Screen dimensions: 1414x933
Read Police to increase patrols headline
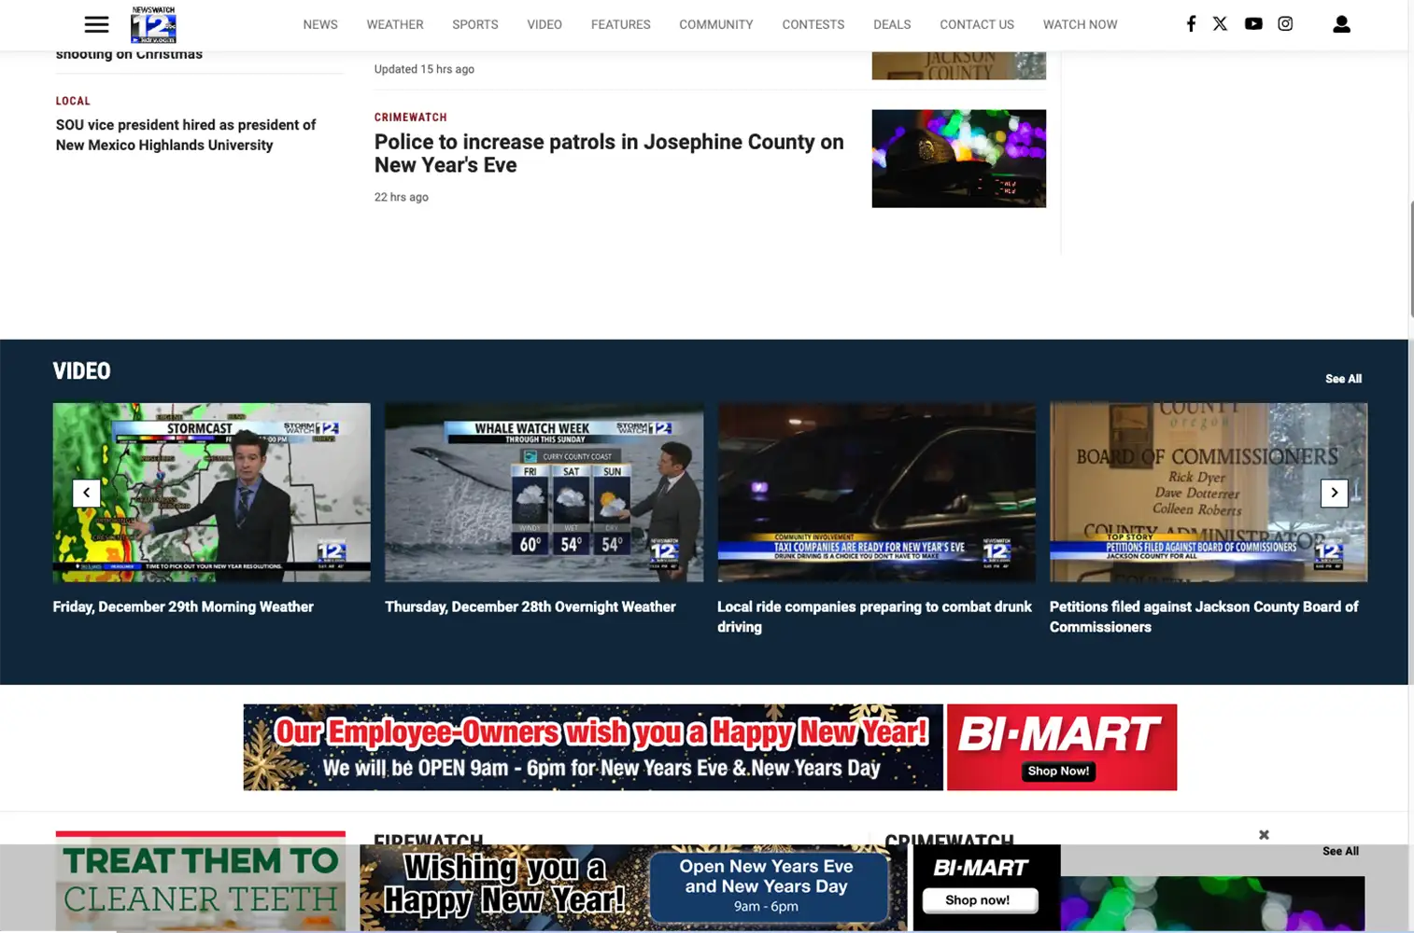609,153
